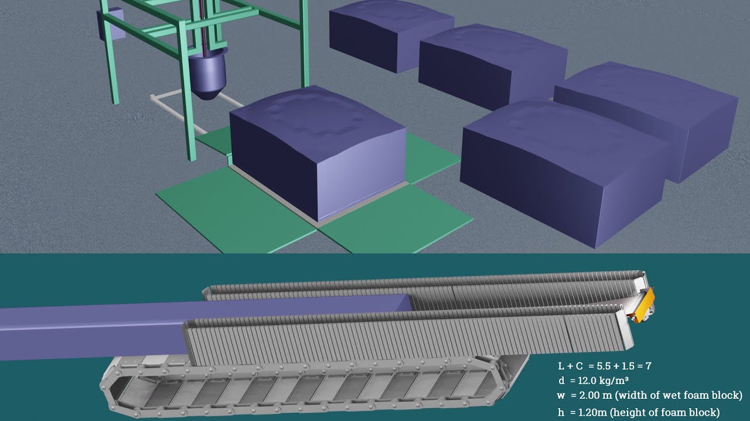Screen dimensions: 750x421
Task: Click the yellow cutter head on the conveyor end
Action: pyautogui.click(x=642, y=305)
